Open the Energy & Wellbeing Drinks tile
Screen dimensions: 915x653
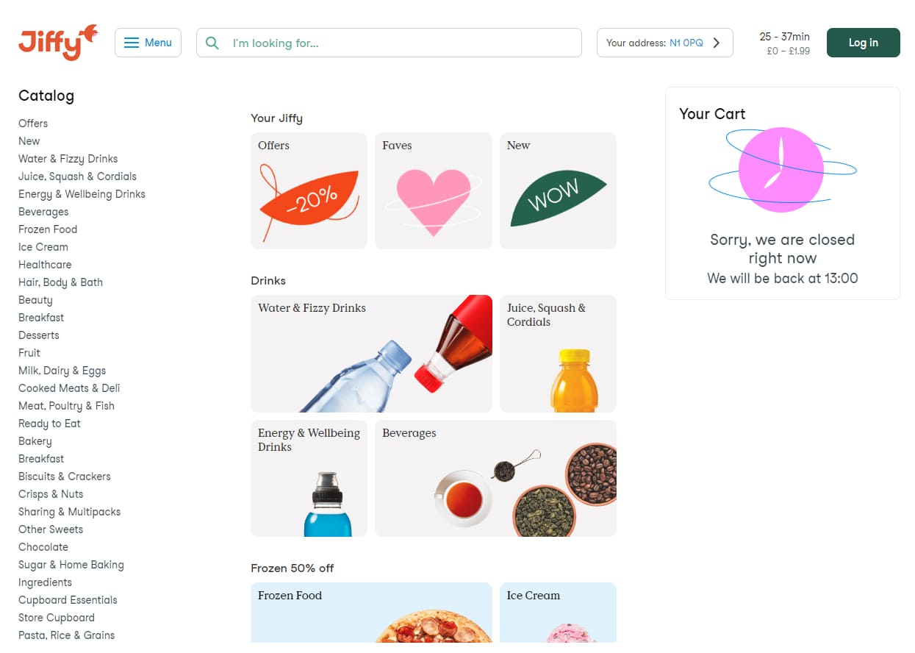(309, 479)
